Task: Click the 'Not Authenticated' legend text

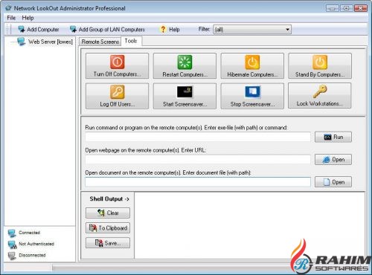Action: point(36,244)
